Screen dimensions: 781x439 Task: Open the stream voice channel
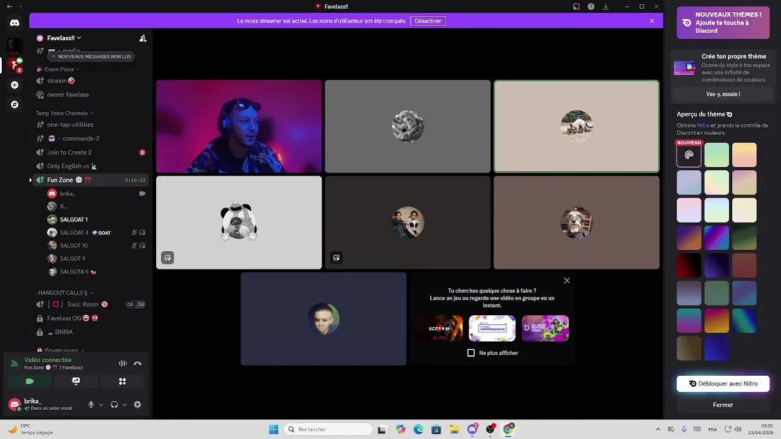coord(91,80)
